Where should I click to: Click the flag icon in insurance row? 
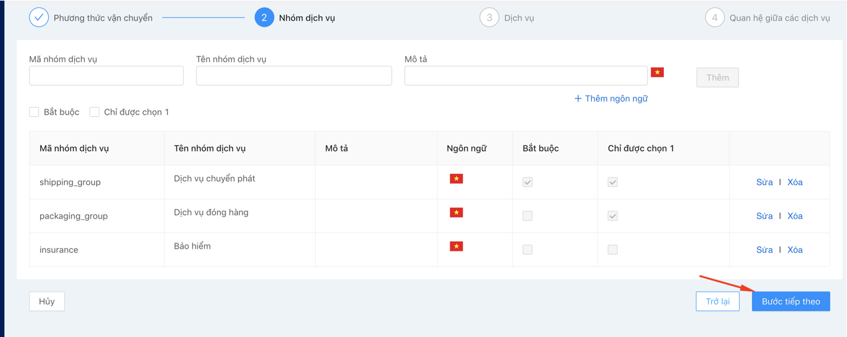pos(456,246)
